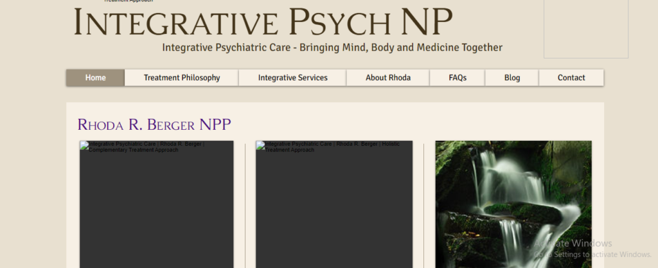Screen dimensions: 658x268
Task: Click the empty bordered box at top right
Action: point(585,29)
